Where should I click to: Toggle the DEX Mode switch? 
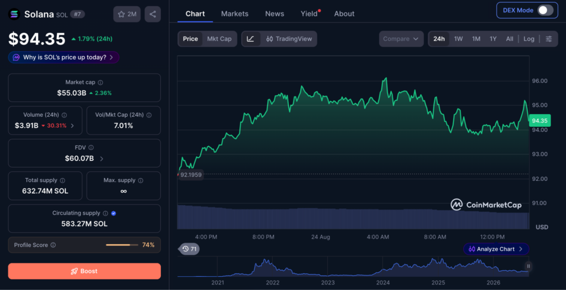pos(545,10)
